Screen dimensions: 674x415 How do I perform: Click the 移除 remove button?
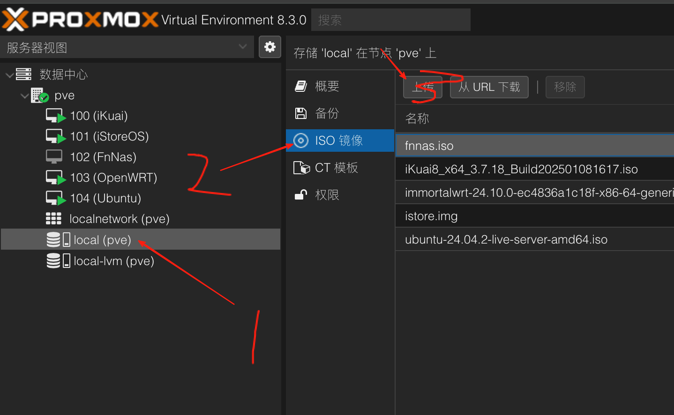pos(565,87)
